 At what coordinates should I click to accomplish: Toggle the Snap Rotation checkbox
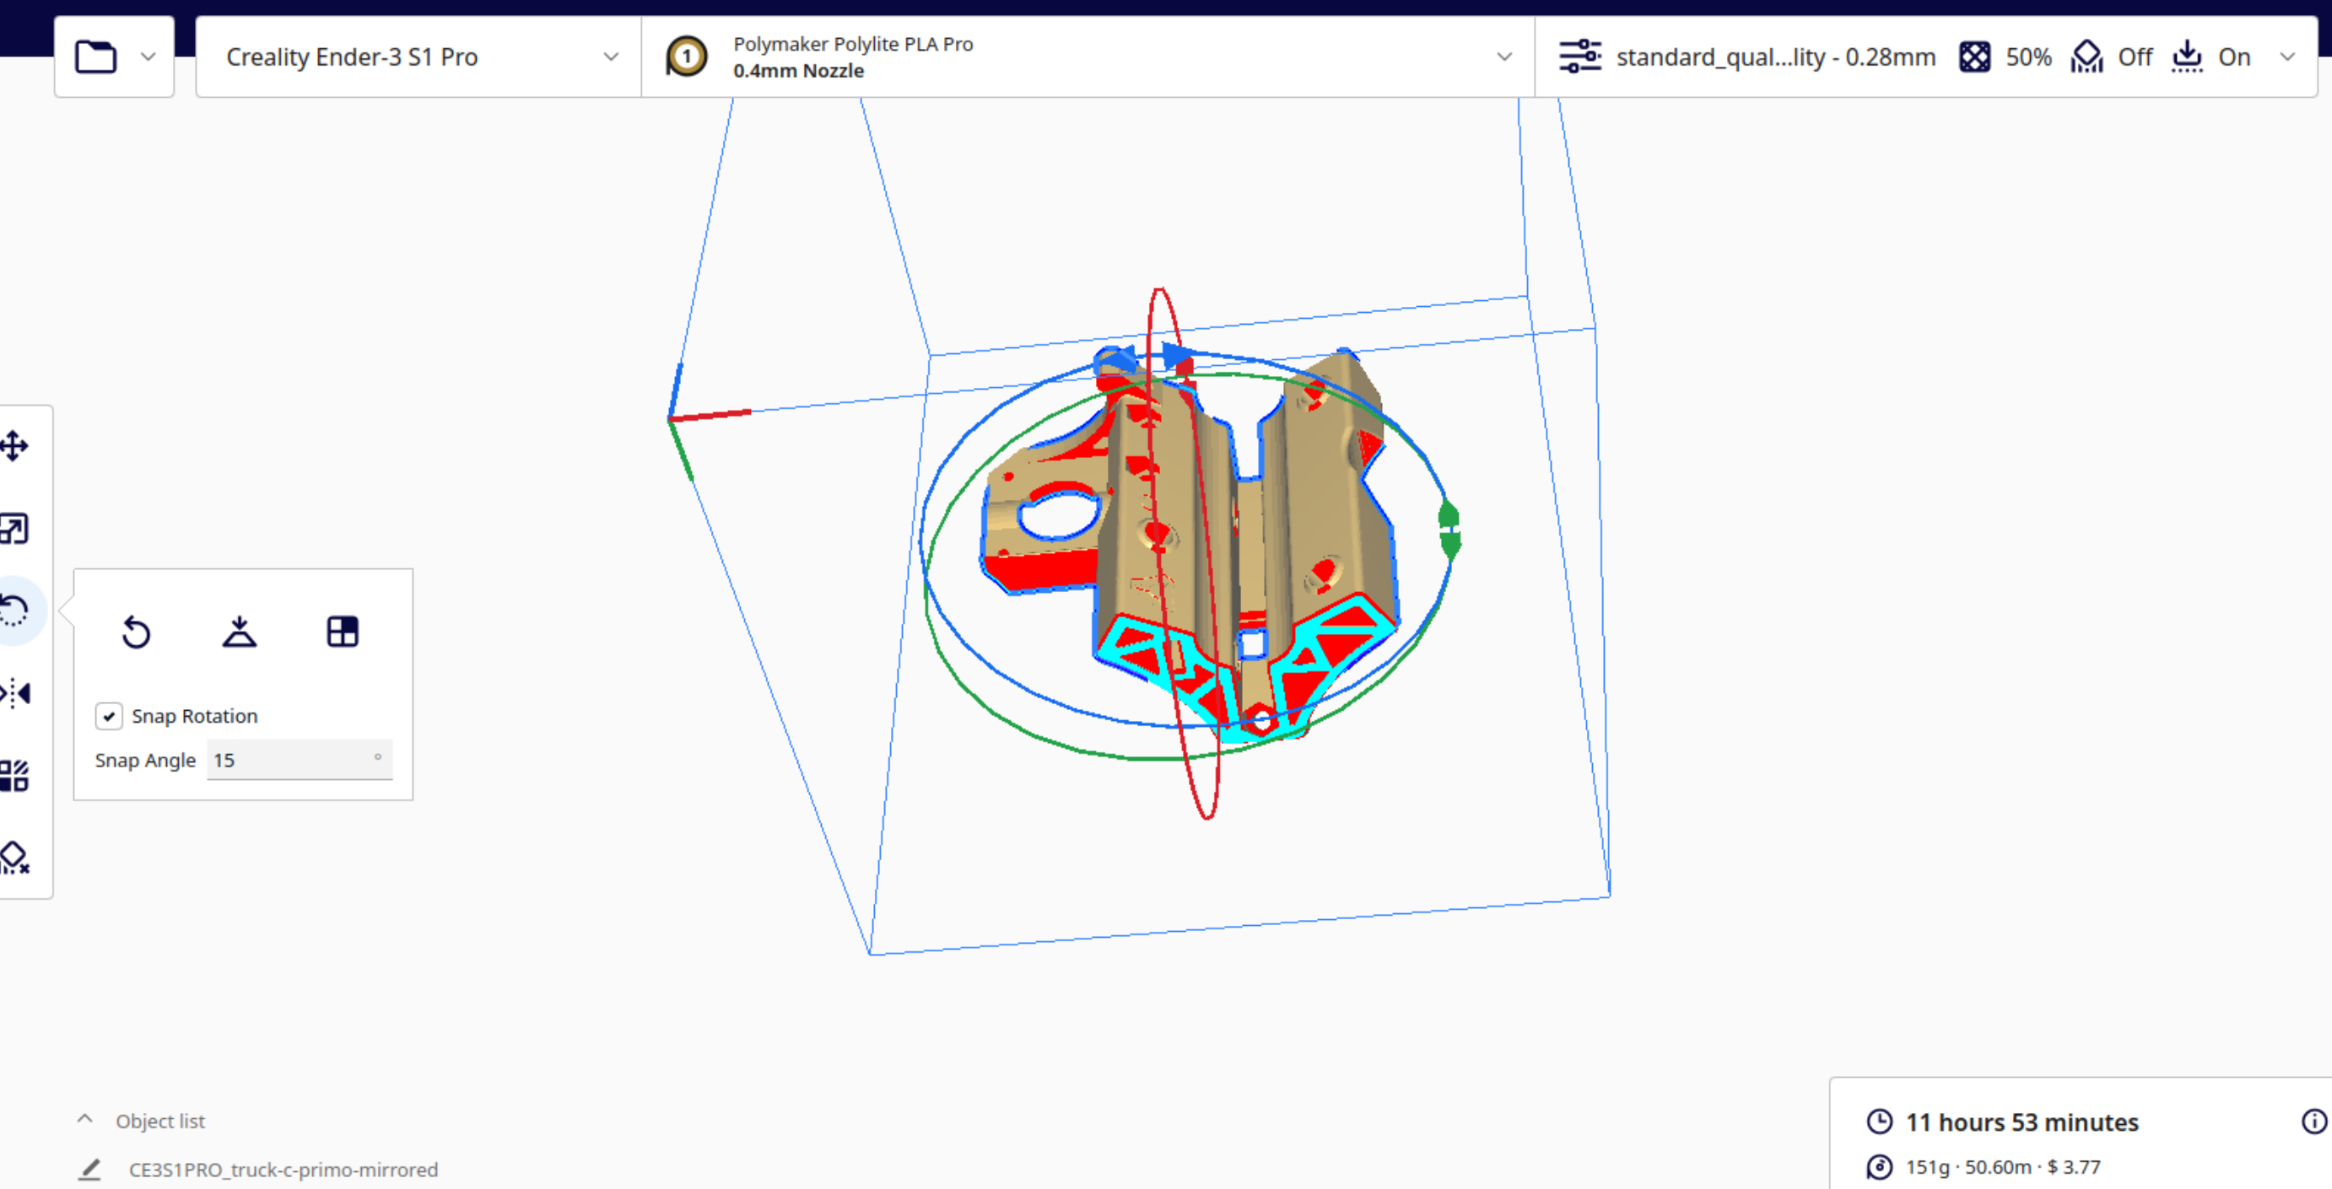(109, 716)
